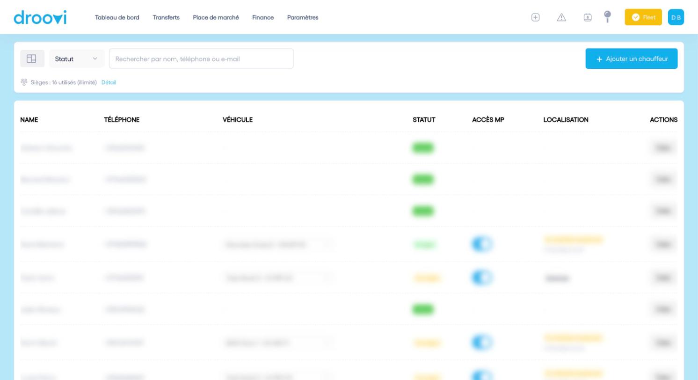Focus the search by name, phone or e-mail field

[201, 58]
